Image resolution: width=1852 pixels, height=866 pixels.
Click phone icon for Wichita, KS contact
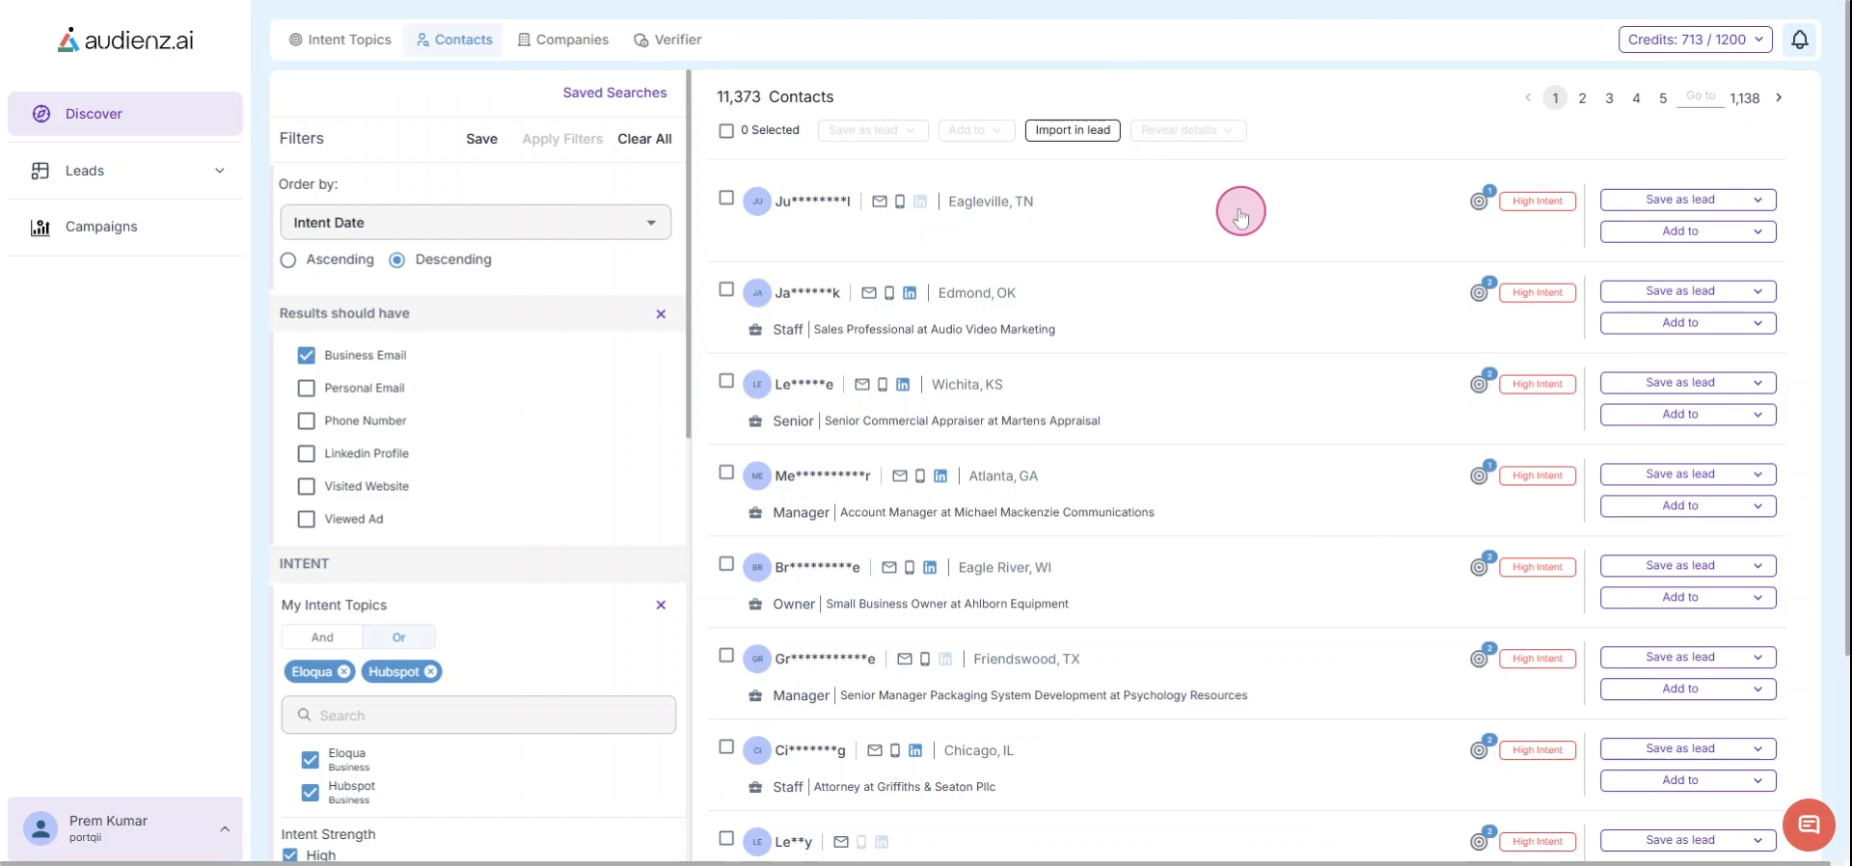coord(883,385)
